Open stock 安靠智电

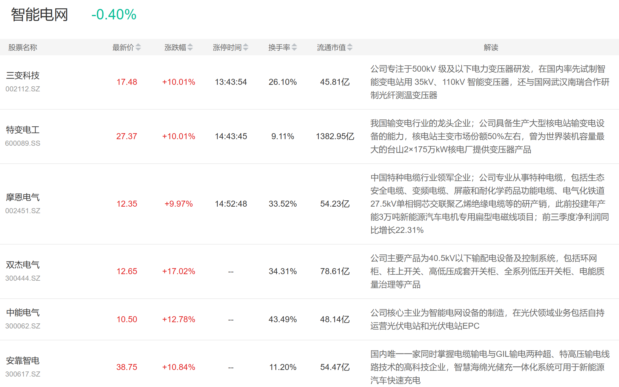click(23, 361)
